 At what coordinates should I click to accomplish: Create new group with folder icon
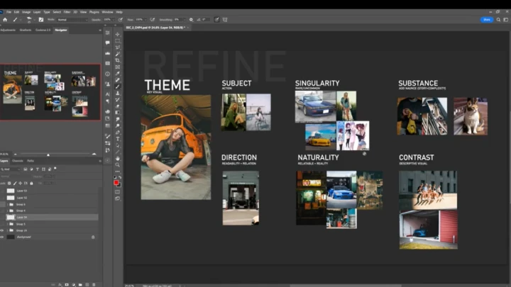pyautogui.click(x=80, y=285)
